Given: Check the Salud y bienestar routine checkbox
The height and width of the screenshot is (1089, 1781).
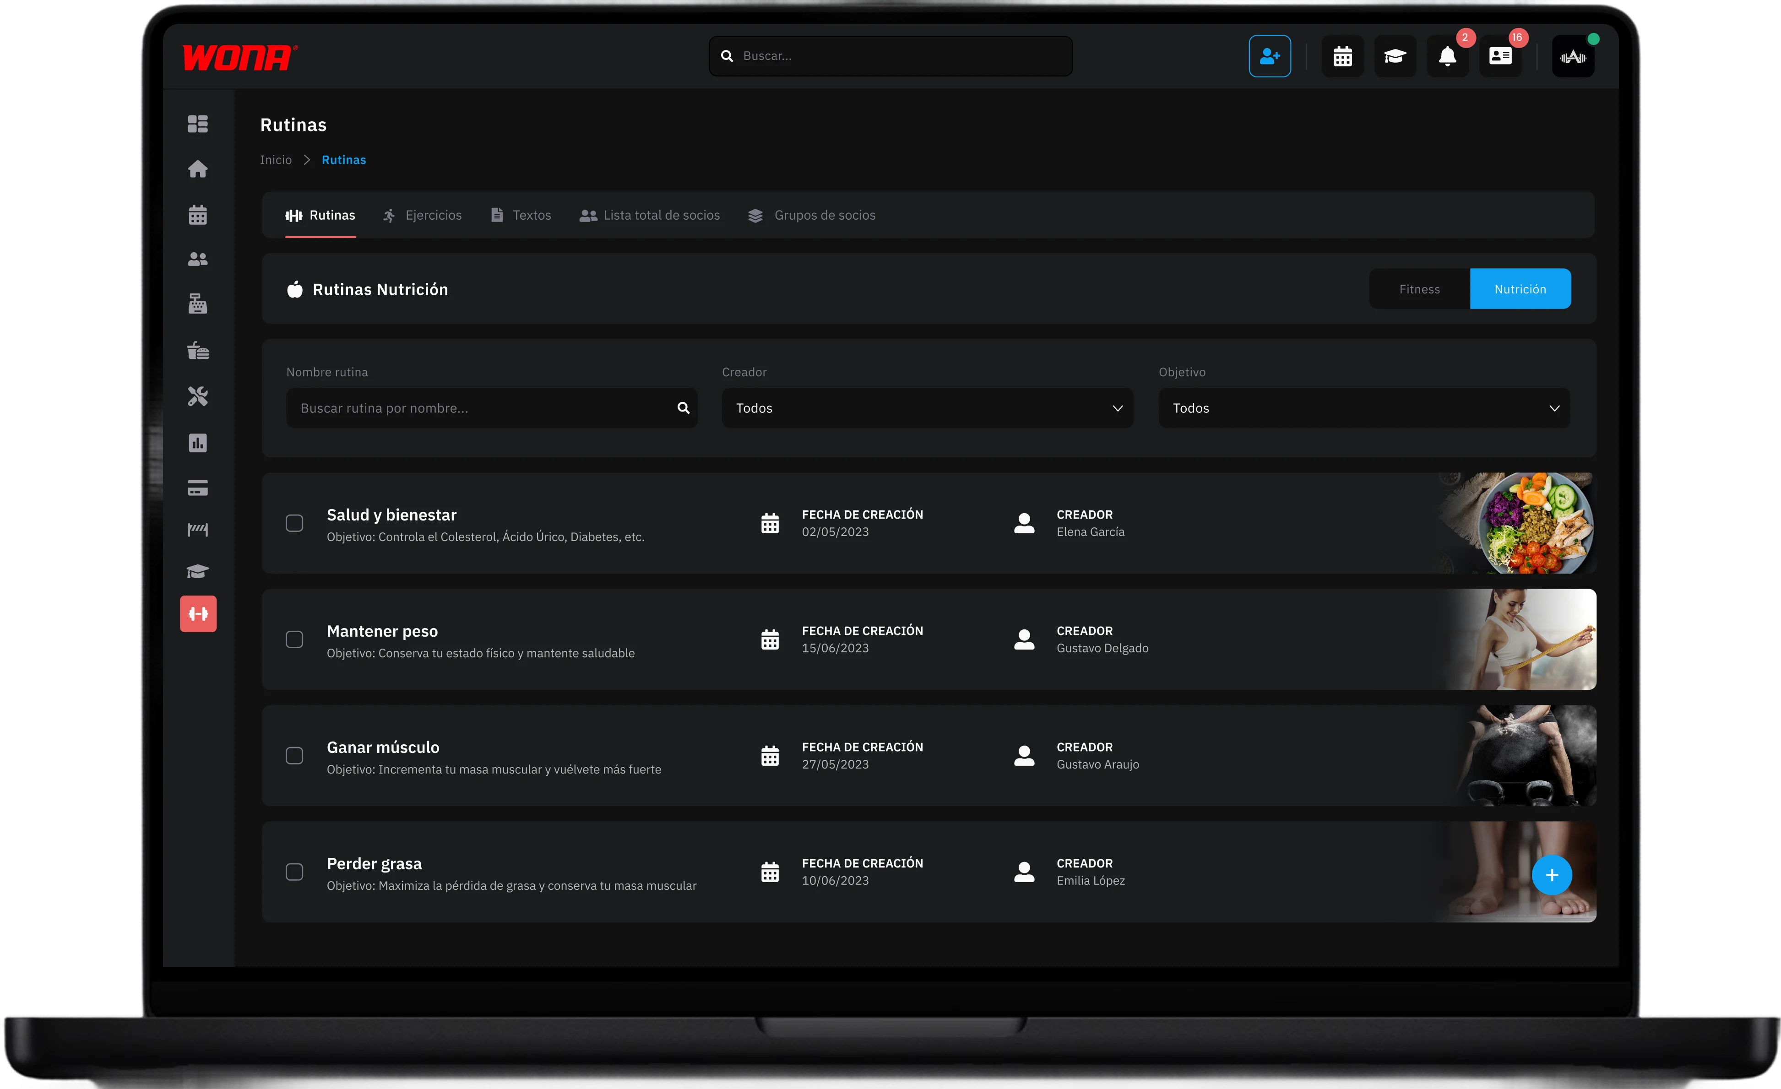Looking at the screenshot, I should click(x=294, y=523).
